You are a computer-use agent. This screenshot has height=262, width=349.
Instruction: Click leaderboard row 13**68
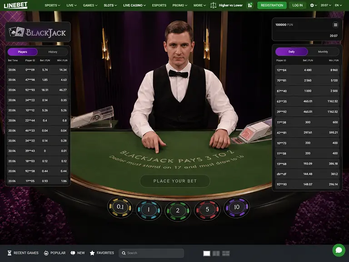(307, 164)
